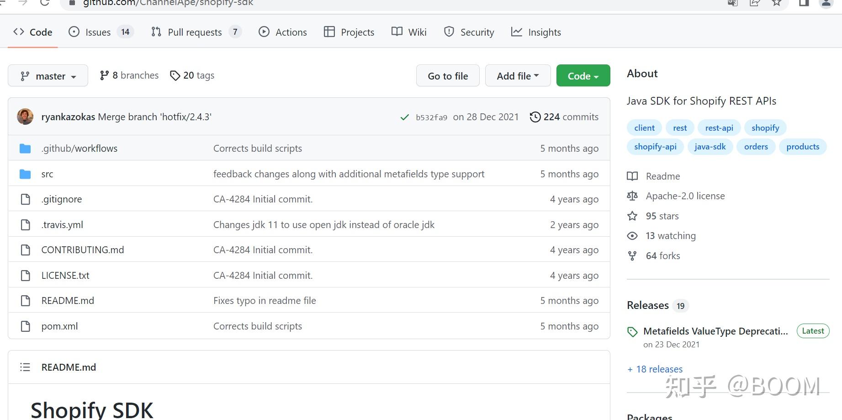Open 'Changes jdk 11 to use open jdk' commit
The image size is (842, 420).
(324, 225)
